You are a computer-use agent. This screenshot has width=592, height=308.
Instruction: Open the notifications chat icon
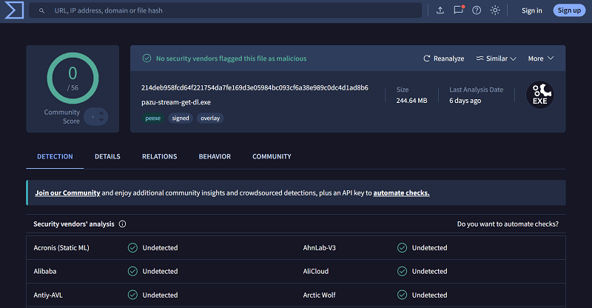coord(459,10)
